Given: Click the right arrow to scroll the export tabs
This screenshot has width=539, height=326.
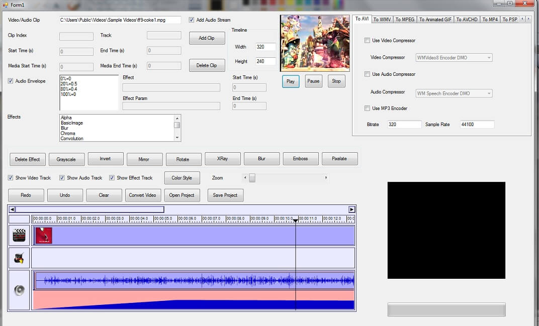Looking at the screenshot, I should pos(528,19).
